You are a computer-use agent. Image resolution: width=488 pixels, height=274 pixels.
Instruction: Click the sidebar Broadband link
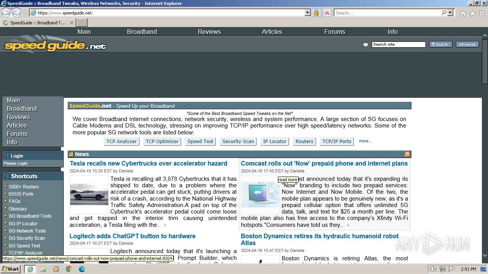tap(22, 108)
